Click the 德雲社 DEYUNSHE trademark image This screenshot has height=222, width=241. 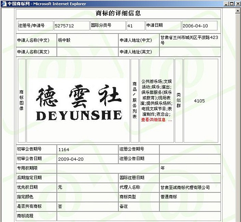(79, 103)
